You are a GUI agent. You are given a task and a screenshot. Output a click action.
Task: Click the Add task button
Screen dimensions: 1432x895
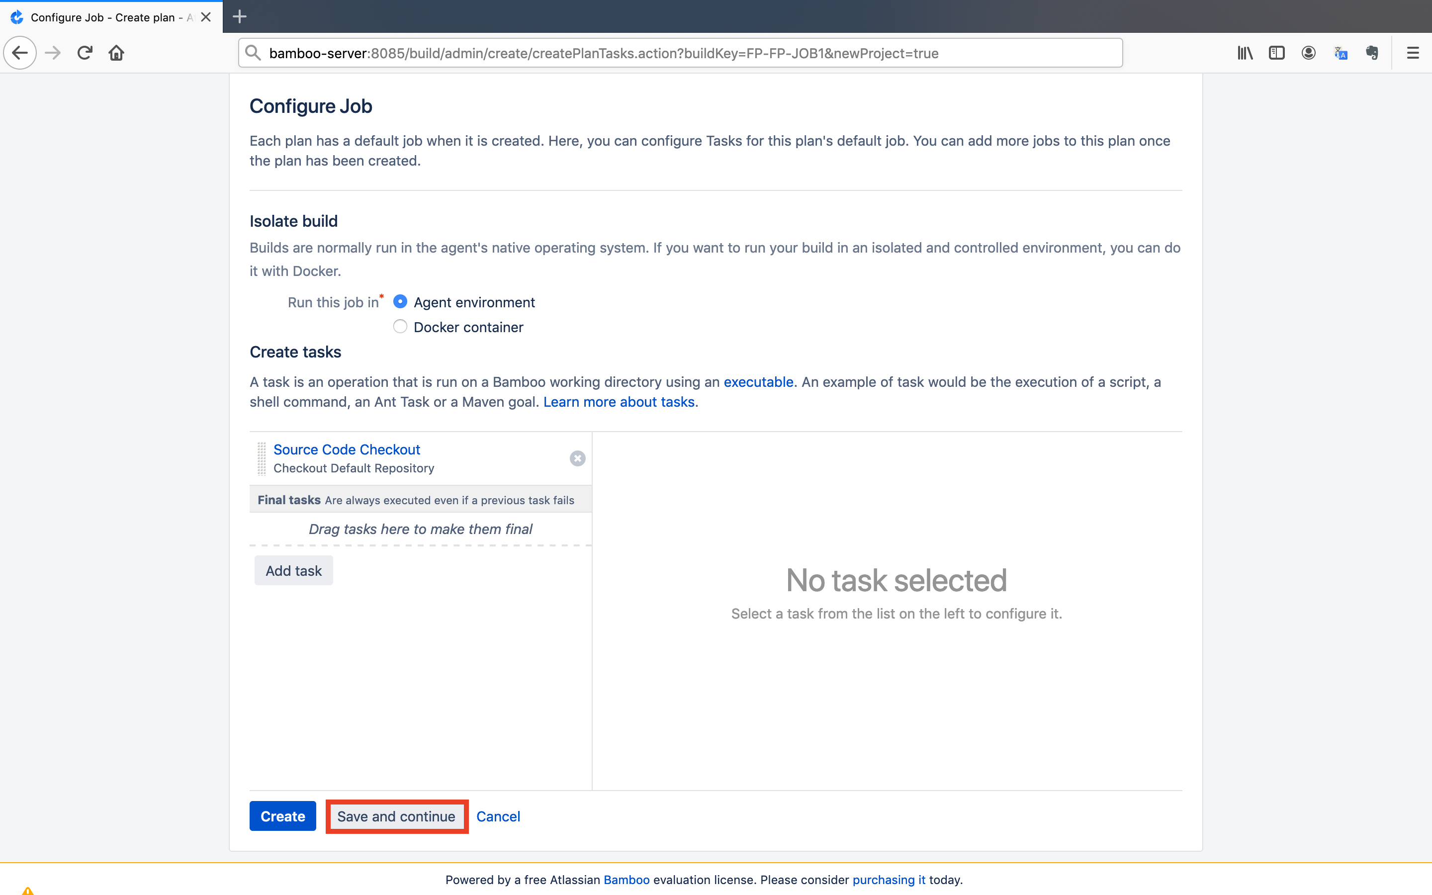tap(293, 571)
